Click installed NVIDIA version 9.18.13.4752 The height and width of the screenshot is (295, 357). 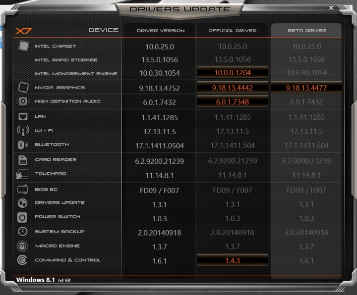point(159,88)
